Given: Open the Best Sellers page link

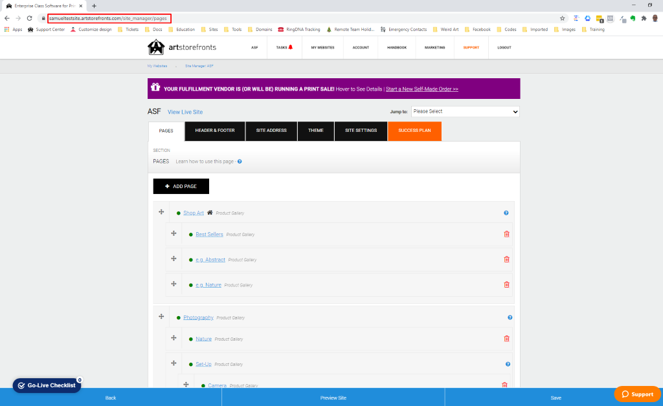Looking at the screenshot, I should [209, 234].
